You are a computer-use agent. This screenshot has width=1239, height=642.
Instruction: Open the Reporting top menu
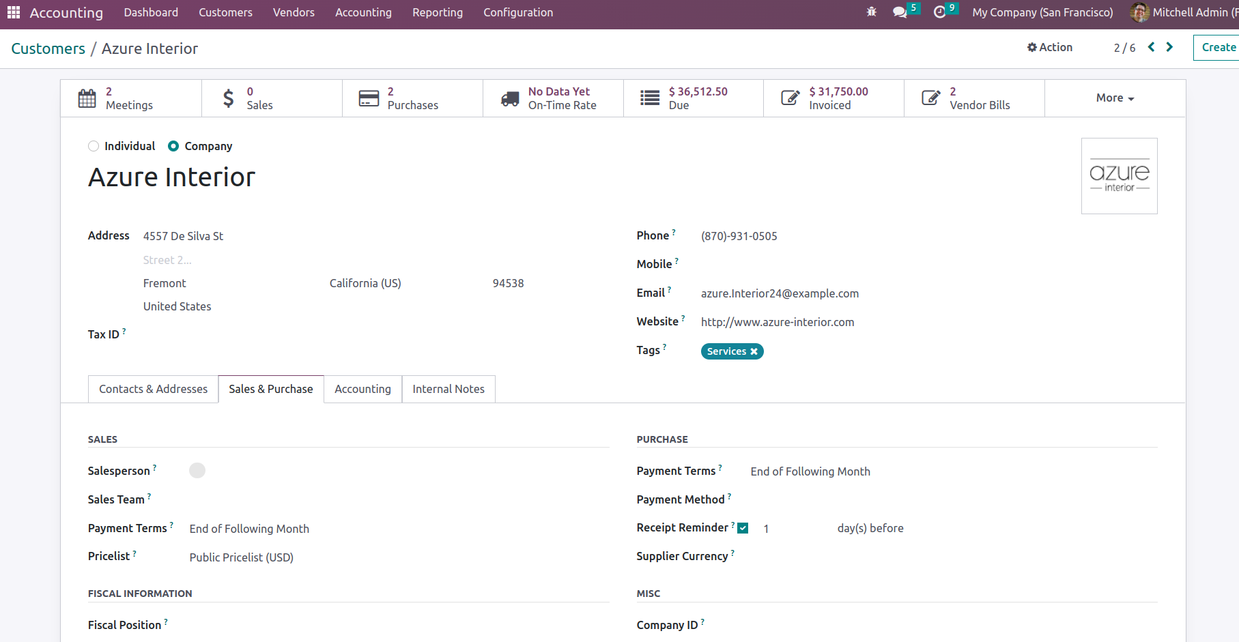pos(438,12)
